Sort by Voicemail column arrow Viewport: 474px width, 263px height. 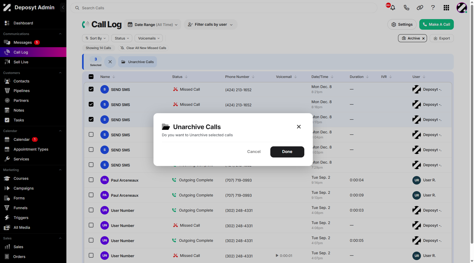click(295, 77)
